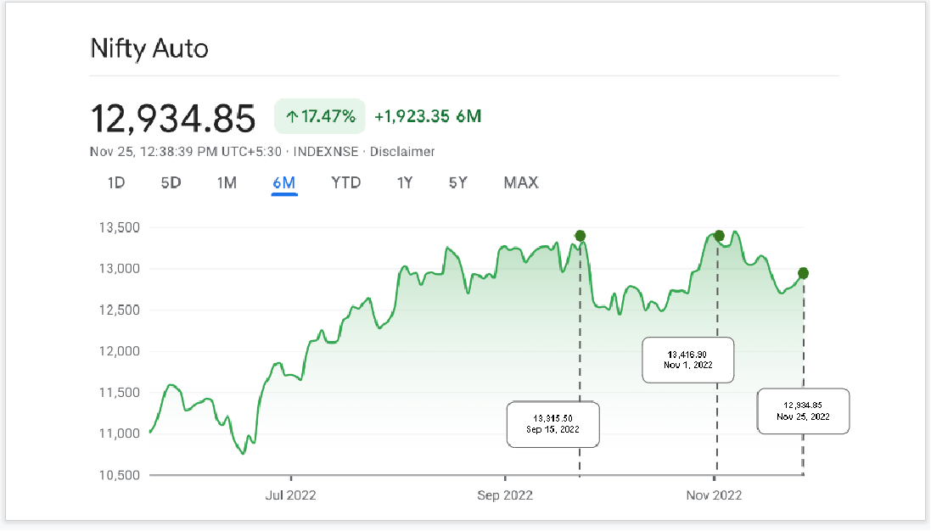Select the active 6M range tab
The width and height of the screenshot is (931, 531).
[283, 182]
